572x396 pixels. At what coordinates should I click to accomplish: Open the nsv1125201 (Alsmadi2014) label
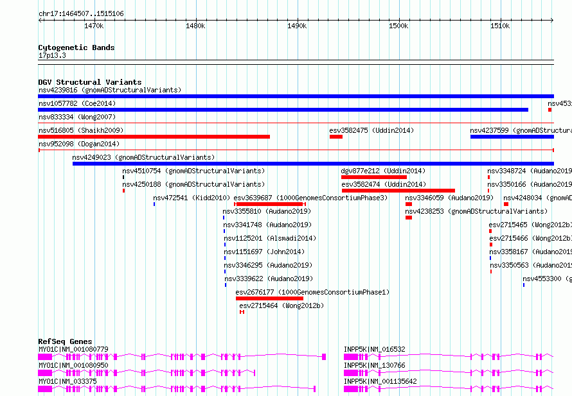[270, 238]
